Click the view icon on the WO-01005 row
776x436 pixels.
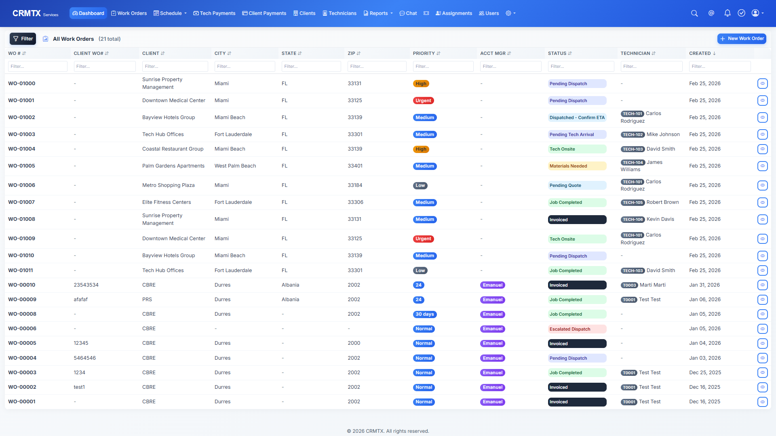coord(763,166)
